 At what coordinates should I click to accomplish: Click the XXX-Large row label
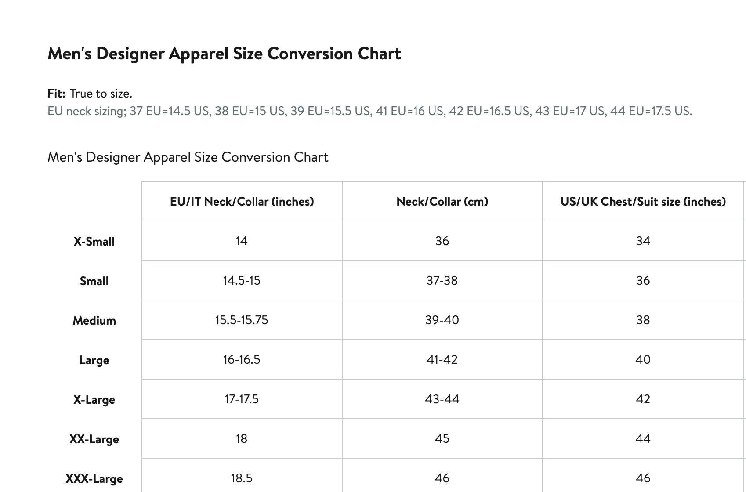coord(94,479)
